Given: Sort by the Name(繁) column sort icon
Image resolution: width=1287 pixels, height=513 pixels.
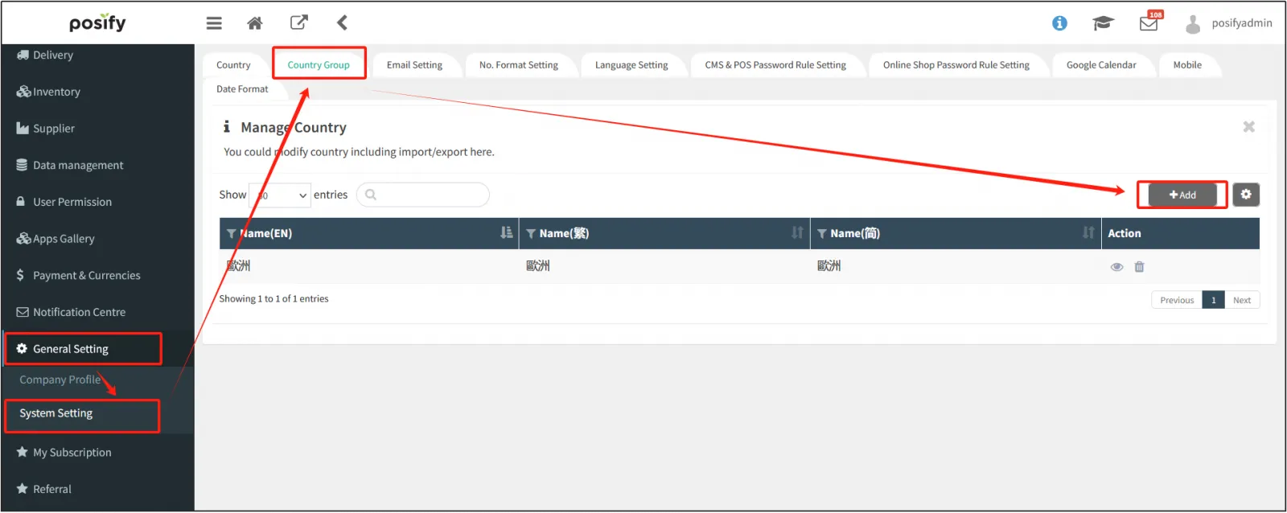Looking at the screenshot, I should (797, 233).
